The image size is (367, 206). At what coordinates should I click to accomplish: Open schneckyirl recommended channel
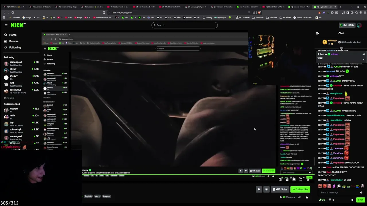click(x=21, y=131)
